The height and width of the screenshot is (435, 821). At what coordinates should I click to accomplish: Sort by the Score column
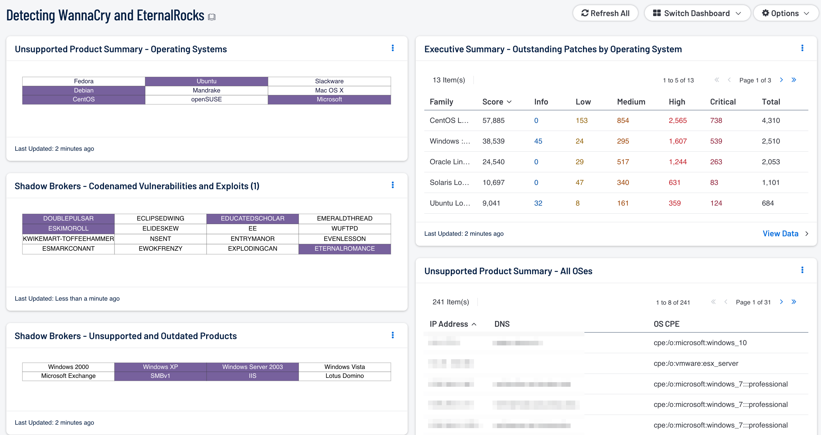pos(496,102)
